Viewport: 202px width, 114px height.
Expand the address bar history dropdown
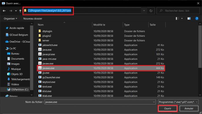144,11
